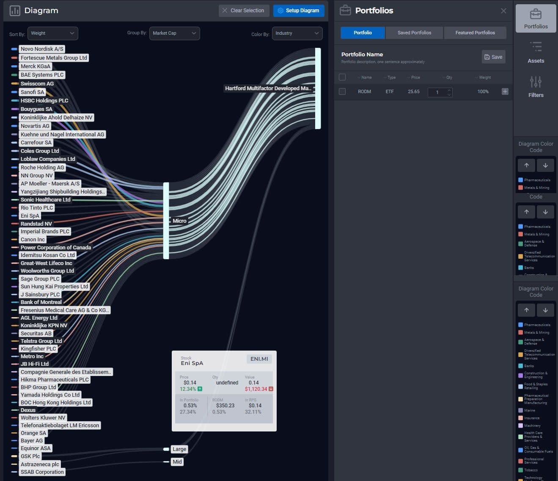Decrease RODM quantity with the down stepper
Image resolution: width=558 pixels, height=481 pixels.
[x=449, y=94]
